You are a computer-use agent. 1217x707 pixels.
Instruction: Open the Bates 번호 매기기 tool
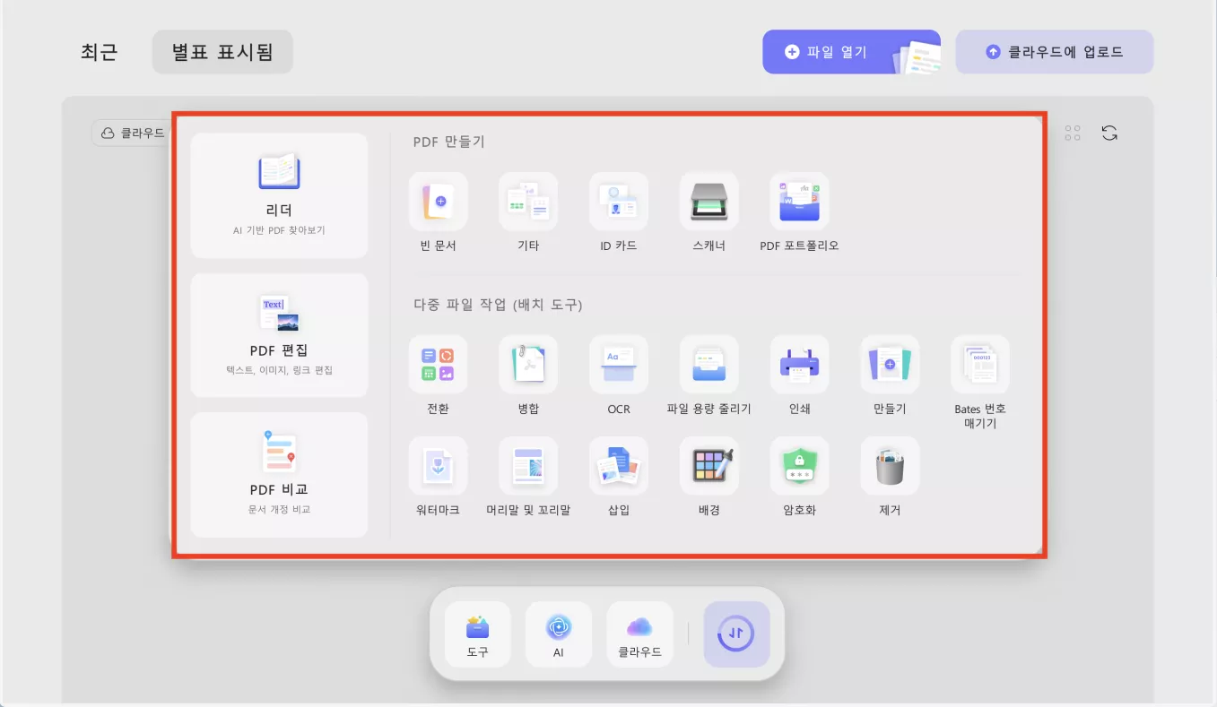coord(979,365)
